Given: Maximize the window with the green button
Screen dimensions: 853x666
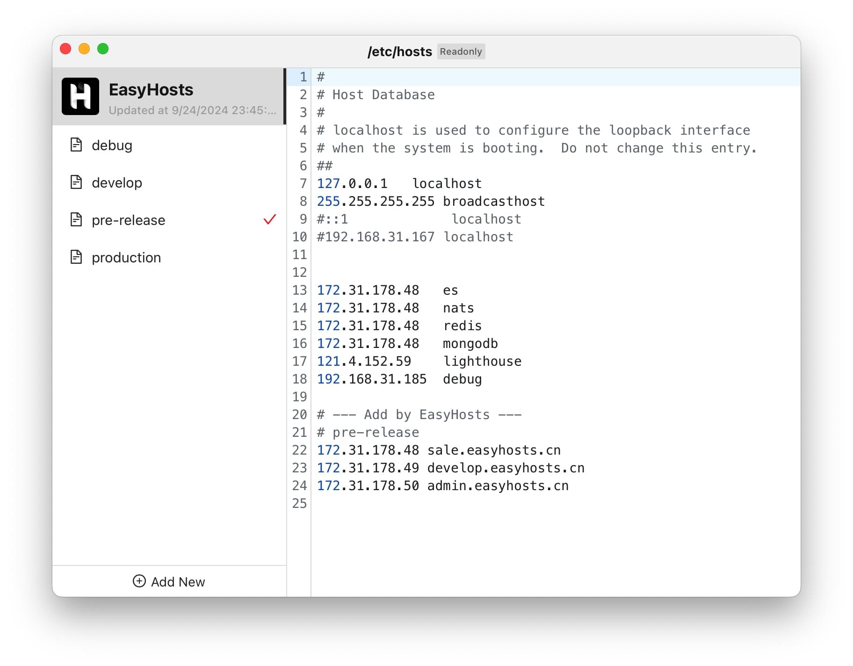Looking at the screenshot, I should click(x=103, y=49).
